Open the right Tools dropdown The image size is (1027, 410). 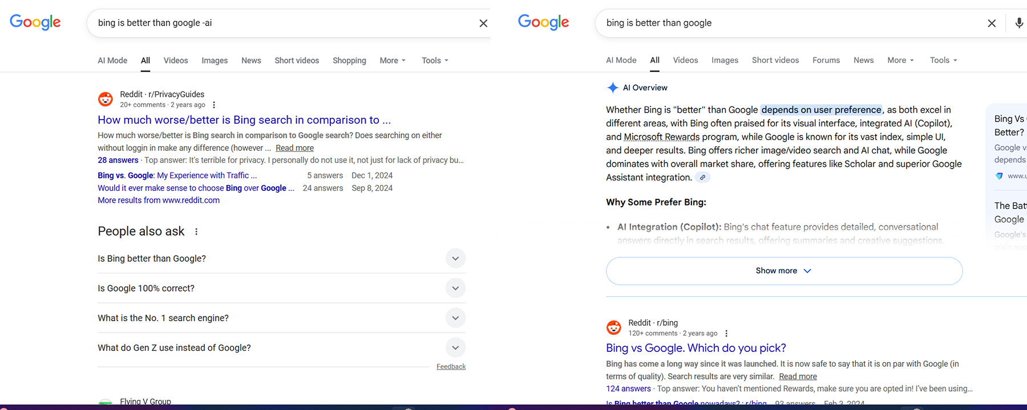943,60
